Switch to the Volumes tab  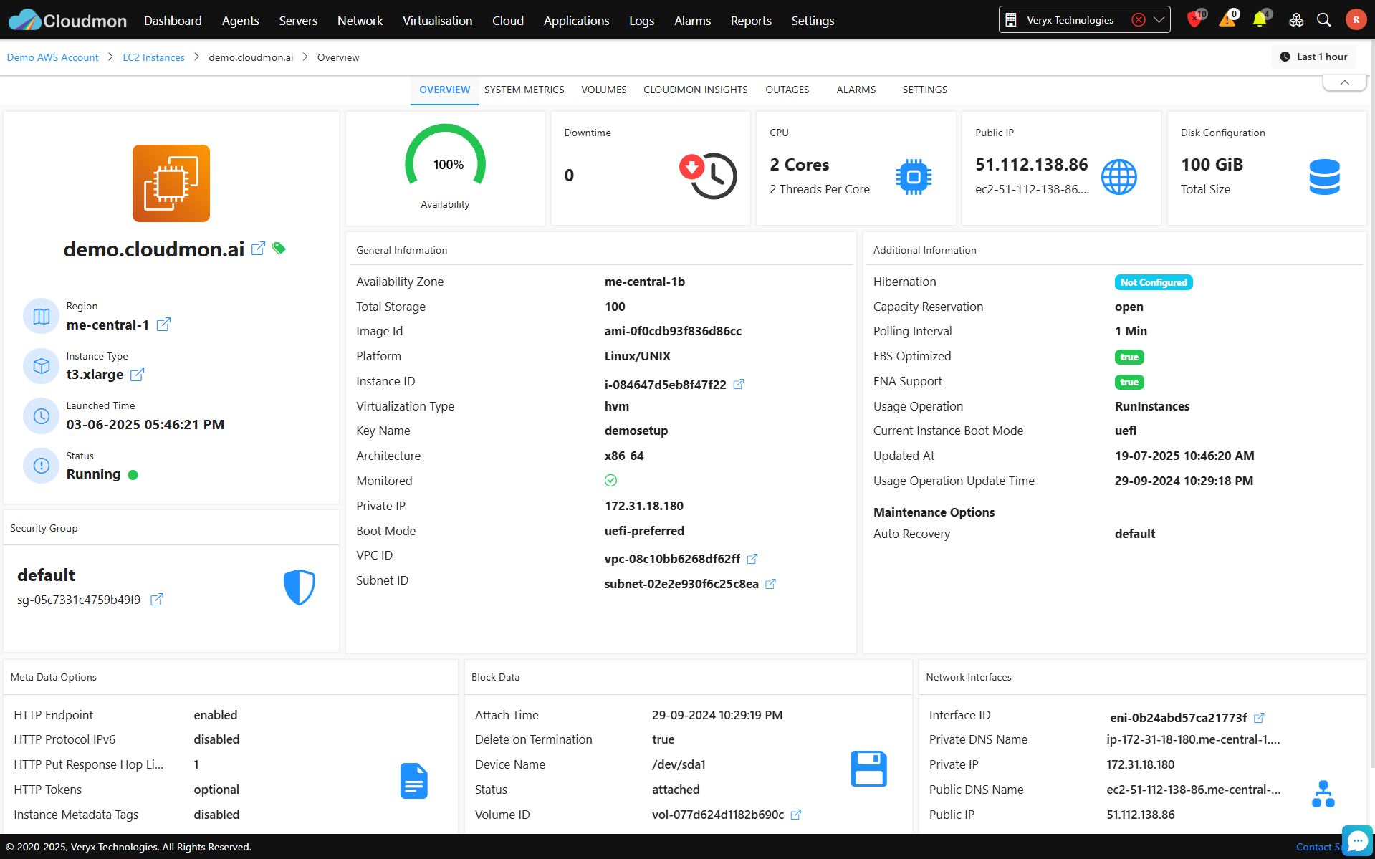[603, 90]
